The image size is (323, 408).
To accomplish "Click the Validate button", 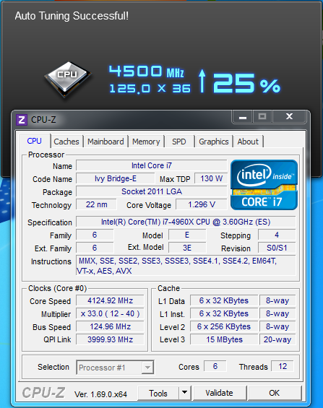I will 219,393.
